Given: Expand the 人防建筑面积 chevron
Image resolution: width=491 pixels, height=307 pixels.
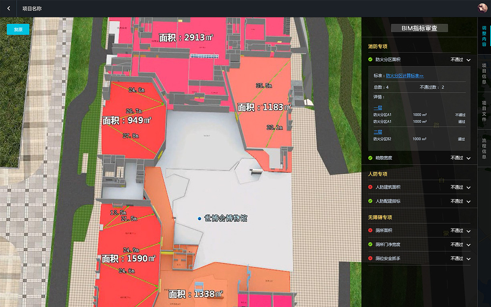Looking at the screenshot, I should [x=468, y=188].
